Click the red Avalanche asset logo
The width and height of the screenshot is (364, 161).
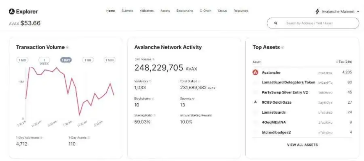(255, 73)
